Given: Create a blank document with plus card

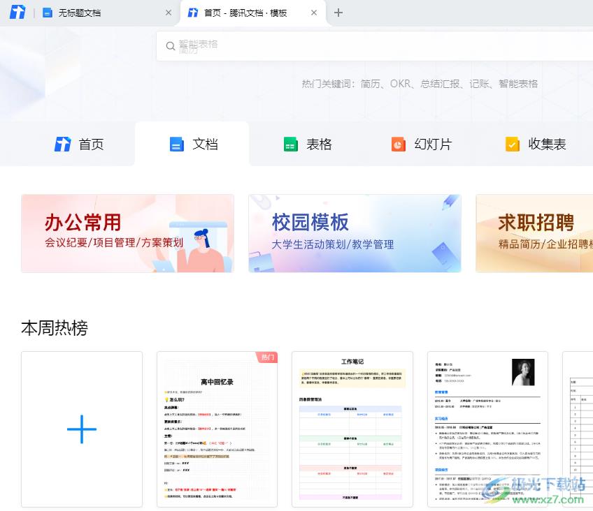Looking at the screenshot, I should (x=82, y=429).
